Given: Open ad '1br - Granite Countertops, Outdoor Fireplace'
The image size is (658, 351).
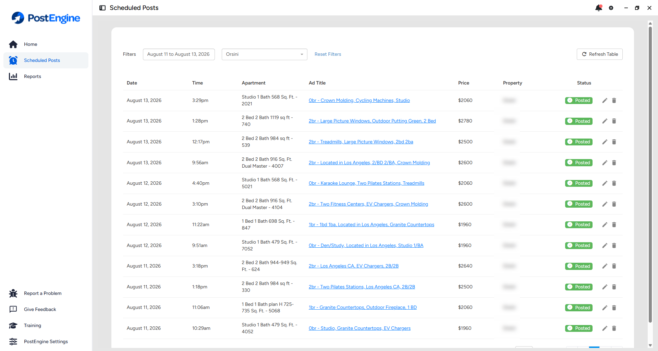Looking at the screenshot, I should [363, 308].
